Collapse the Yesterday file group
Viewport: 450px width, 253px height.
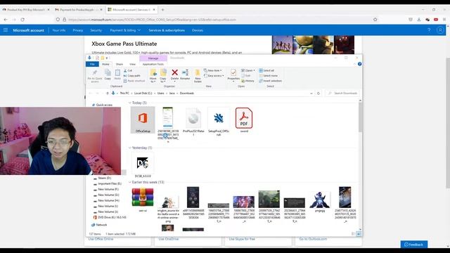click(129, 148)
